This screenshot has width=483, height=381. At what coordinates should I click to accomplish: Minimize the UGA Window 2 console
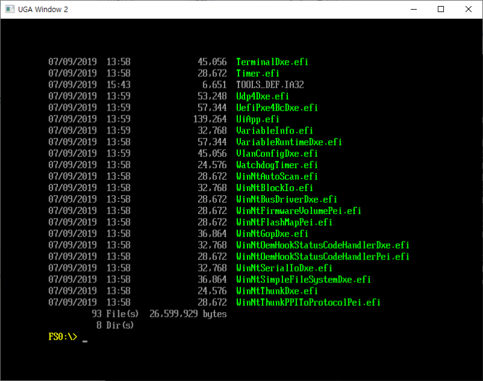(x=413, y=9)
